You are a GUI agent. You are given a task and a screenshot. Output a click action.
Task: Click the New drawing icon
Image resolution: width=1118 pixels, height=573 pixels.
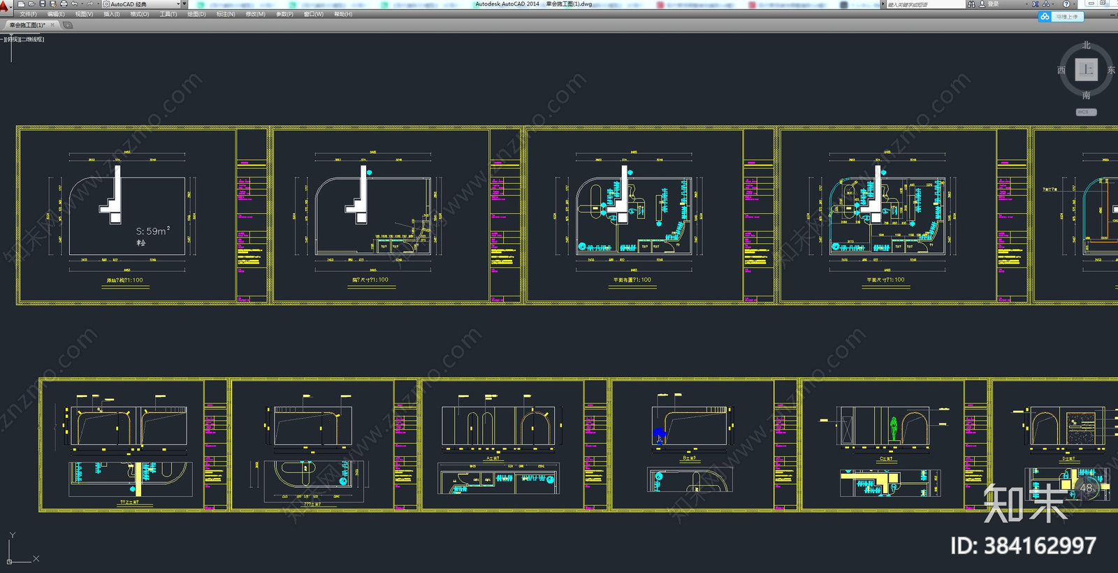pos(21,4)
